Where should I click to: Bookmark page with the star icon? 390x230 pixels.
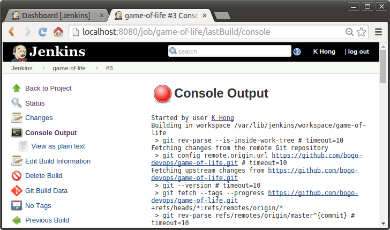tap(361, 32)
